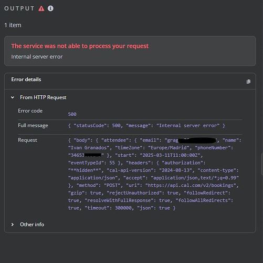Viewport: 263px width, 263px height.
Task: Click the red service error title
Action: 80,46
